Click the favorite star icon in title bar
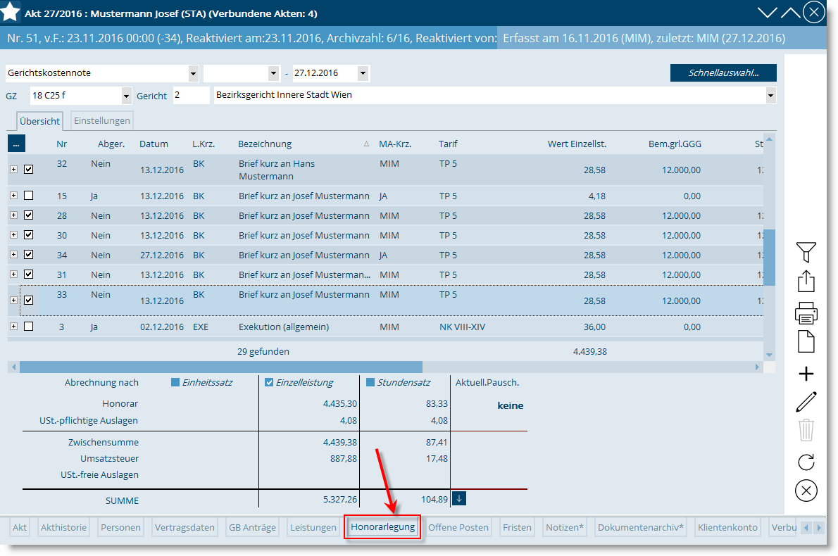838x556 pixels. click(10, 12)
